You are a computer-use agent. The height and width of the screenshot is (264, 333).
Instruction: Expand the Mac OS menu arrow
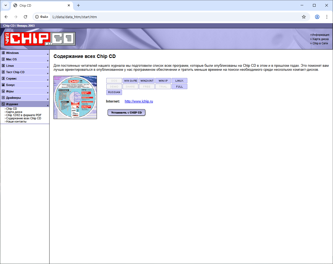[48, 60]
